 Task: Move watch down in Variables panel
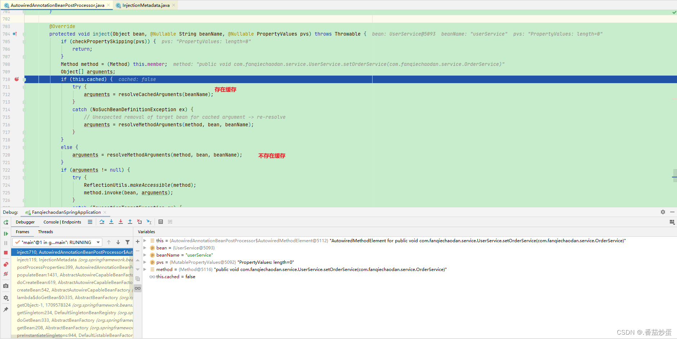pos(138,269)
